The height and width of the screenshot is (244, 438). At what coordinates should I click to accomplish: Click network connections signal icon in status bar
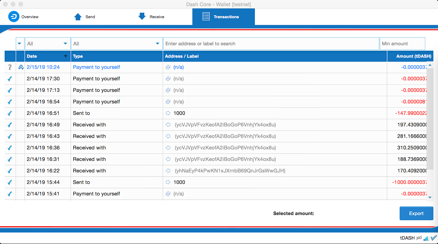pos(426,238)
